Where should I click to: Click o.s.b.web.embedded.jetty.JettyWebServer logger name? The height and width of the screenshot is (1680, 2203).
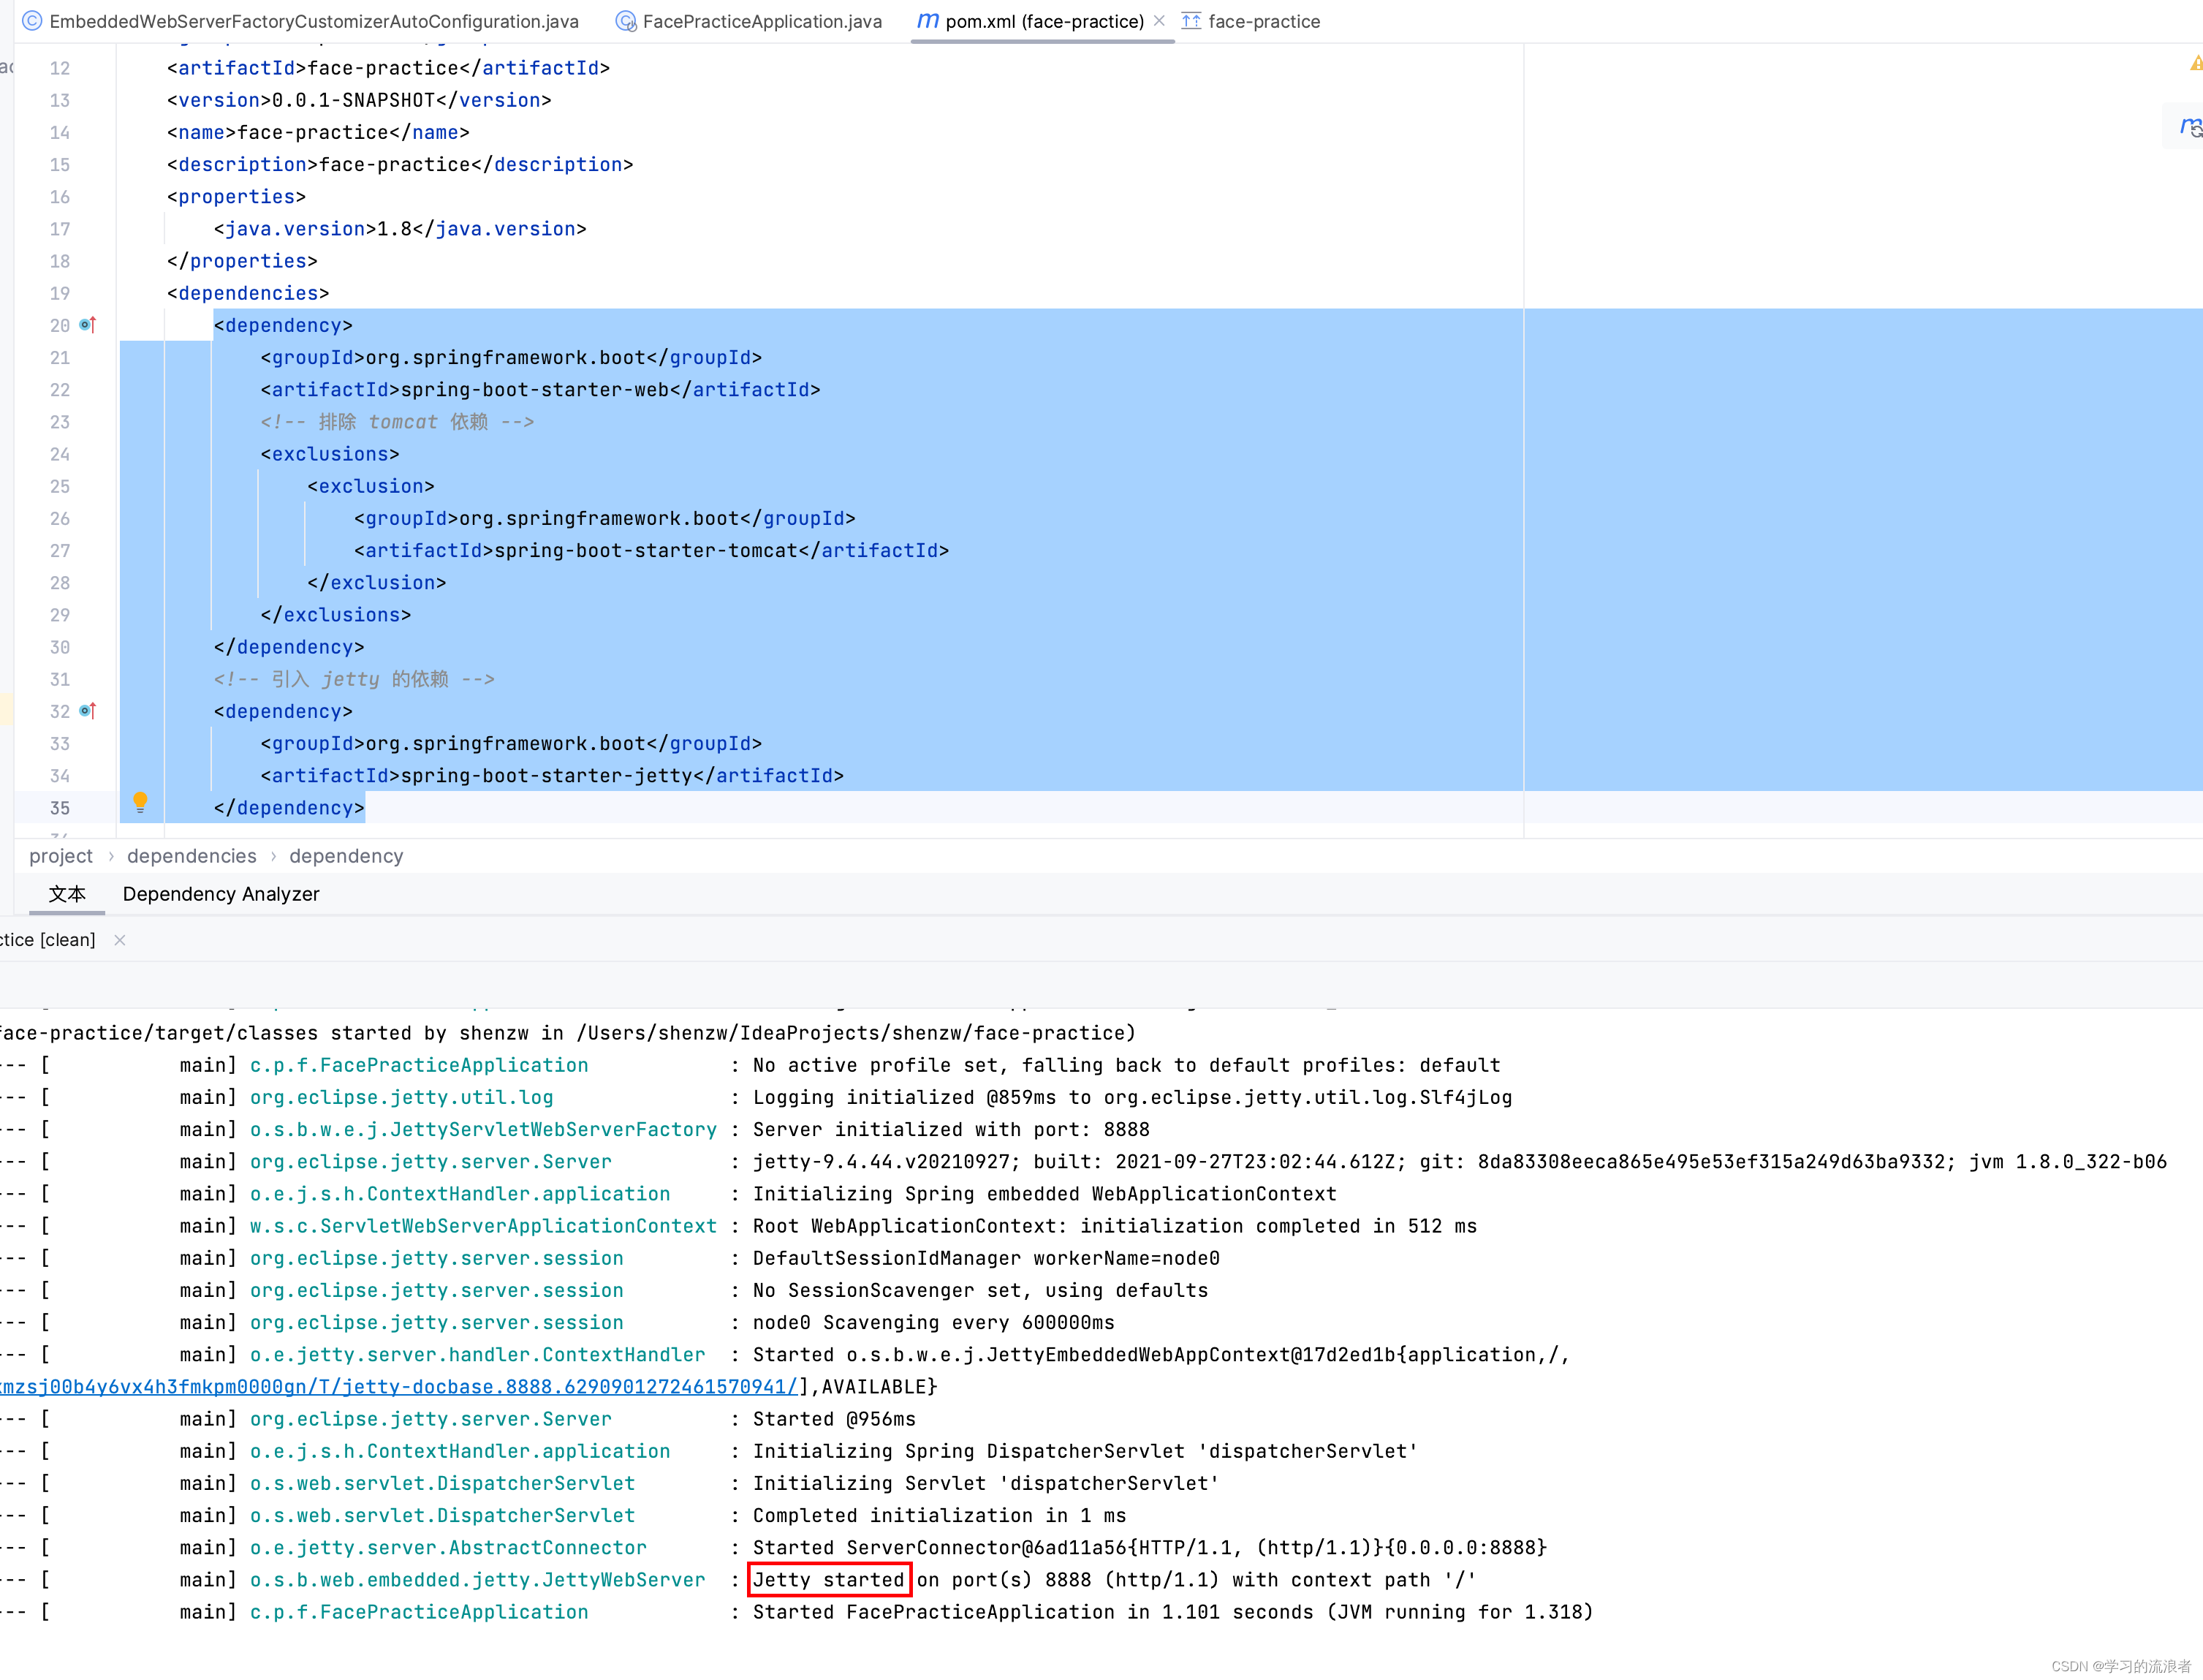click(x=477, y=1580)
